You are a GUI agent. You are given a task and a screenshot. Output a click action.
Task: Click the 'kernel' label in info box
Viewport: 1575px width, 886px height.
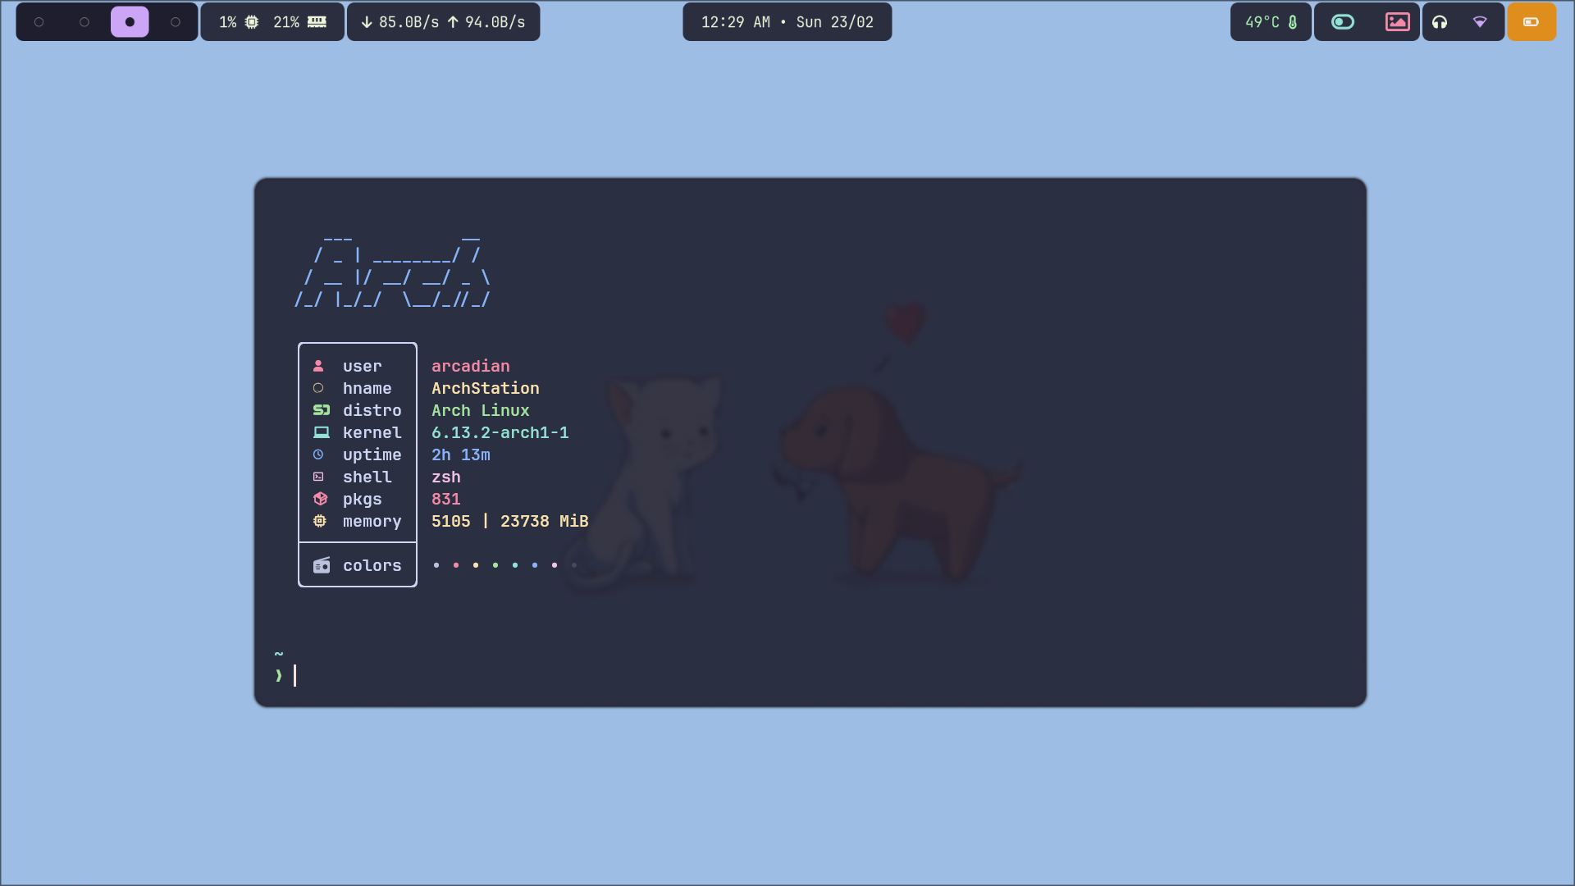(x=372, y=432)
